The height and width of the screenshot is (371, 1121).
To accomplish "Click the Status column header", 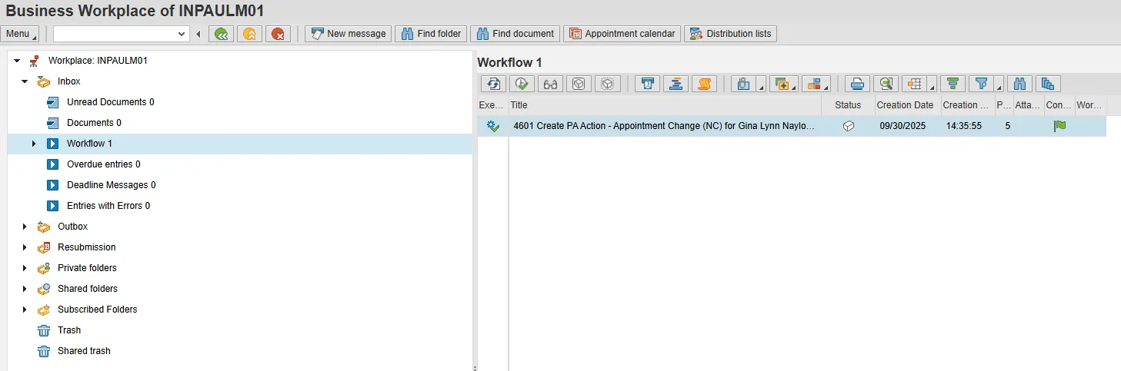I will click(848, 105).
